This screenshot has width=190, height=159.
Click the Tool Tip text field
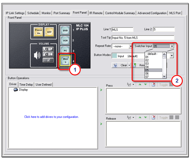click(143, 38)
